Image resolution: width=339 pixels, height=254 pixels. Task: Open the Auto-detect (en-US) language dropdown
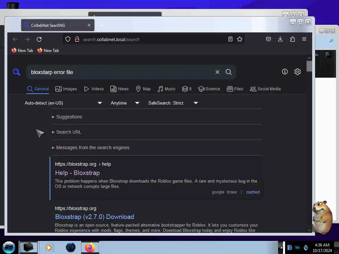coord(63,103)
